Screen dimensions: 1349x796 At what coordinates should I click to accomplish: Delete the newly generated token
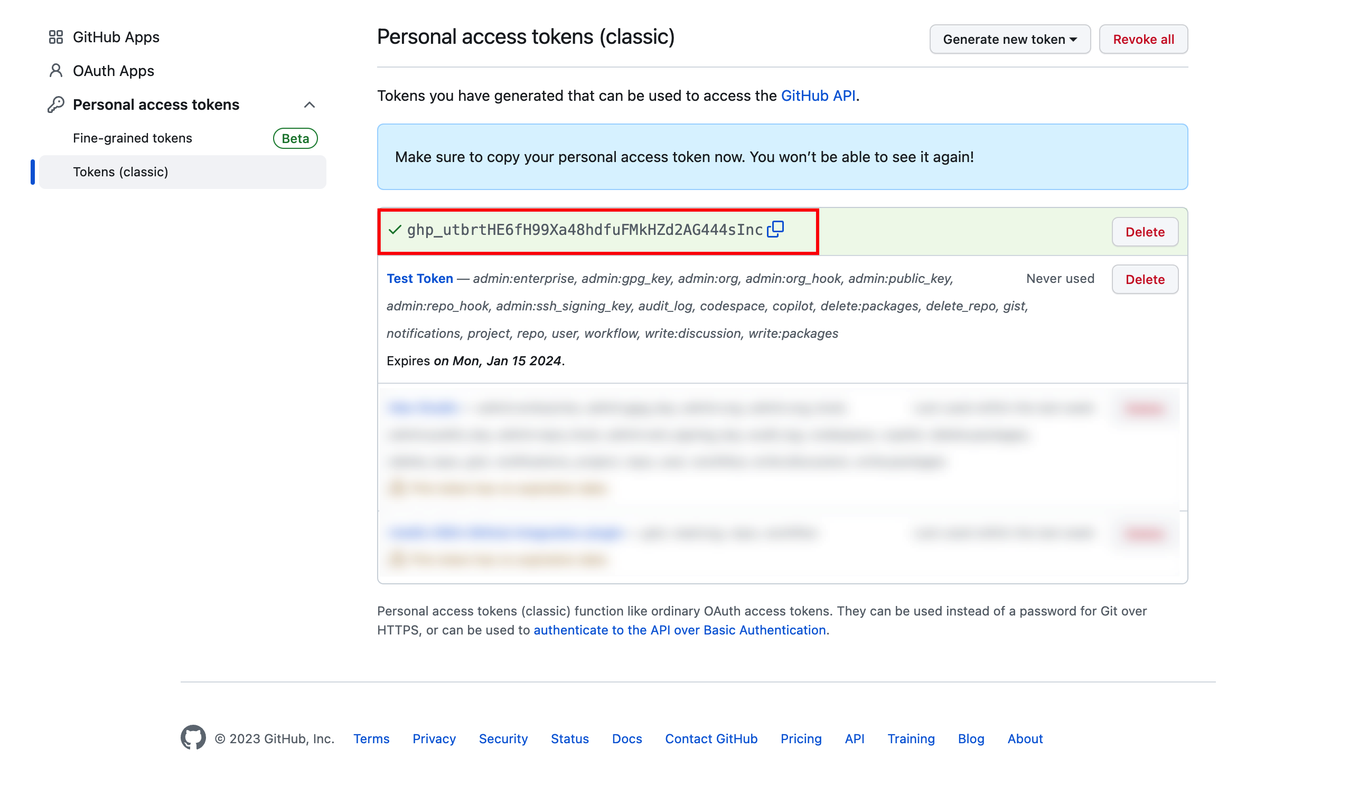point(1145,232)
